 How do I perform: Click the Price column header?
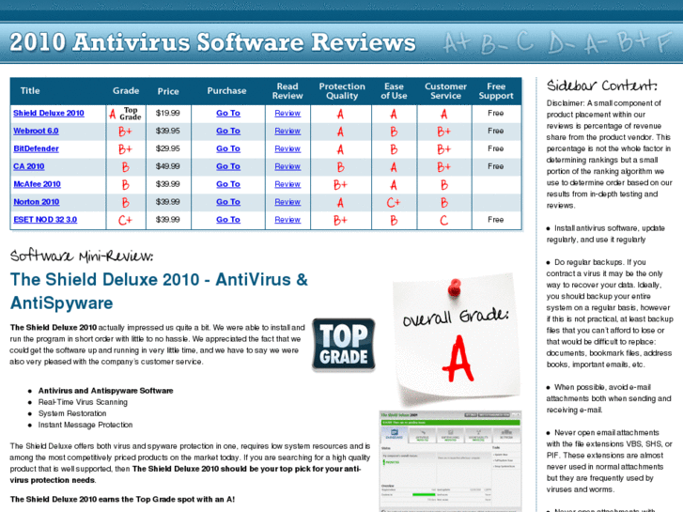(168, 91)
